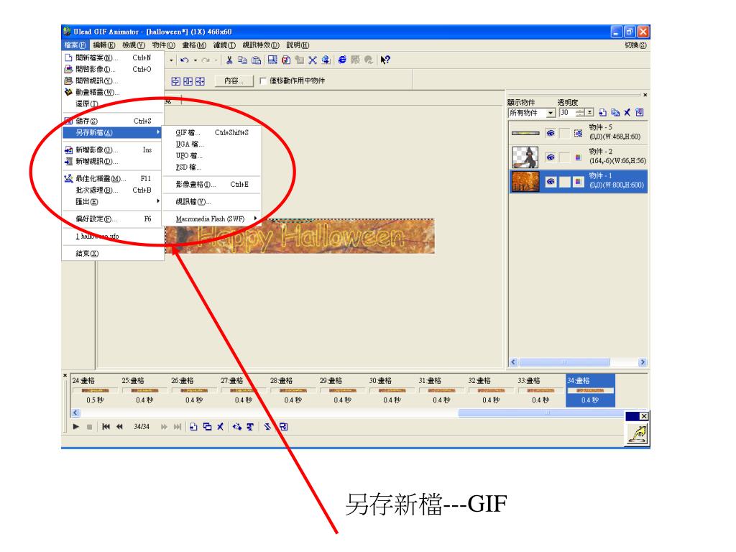Click 偏好設定(F)... menu entry
This screenshot has width=736, height=552.
click(113, 219)
